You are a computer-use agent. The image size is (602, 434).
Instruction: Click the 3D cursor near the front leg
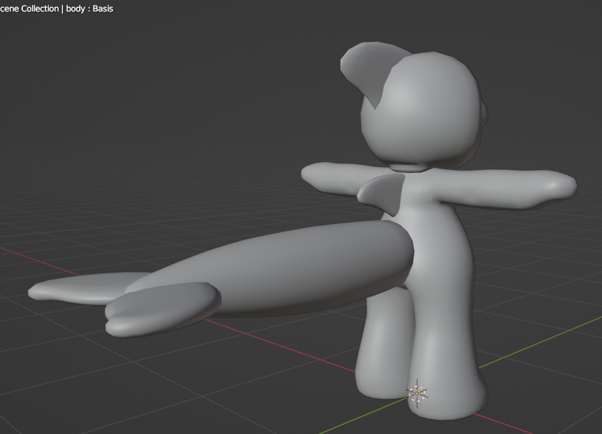pyautogui.click(x=417, y=394)
